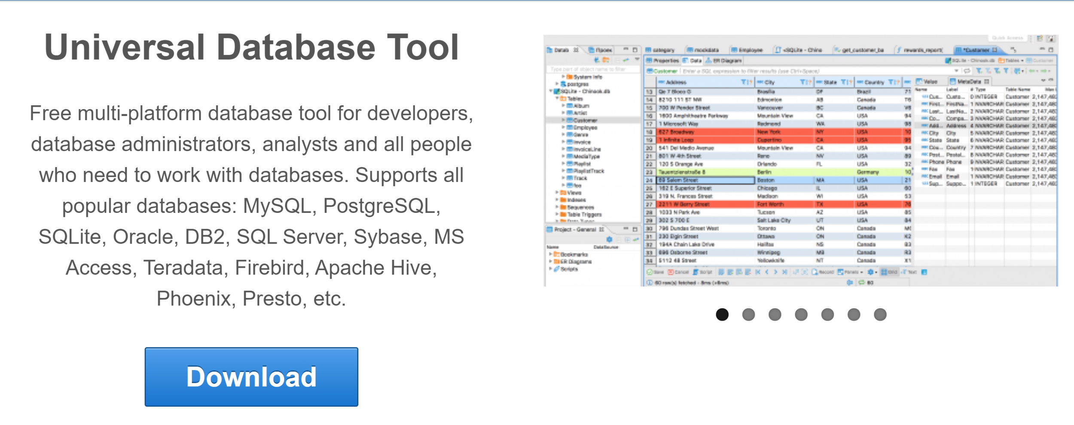
Task: Click the blue Download button
Action: [x=251, y=377]
